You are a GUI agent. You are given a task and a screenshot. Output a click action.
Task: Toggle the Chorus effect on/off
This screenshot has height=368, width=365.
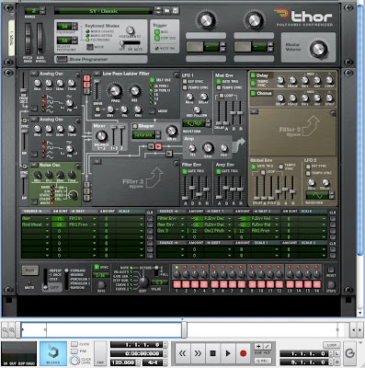[253, 93]
